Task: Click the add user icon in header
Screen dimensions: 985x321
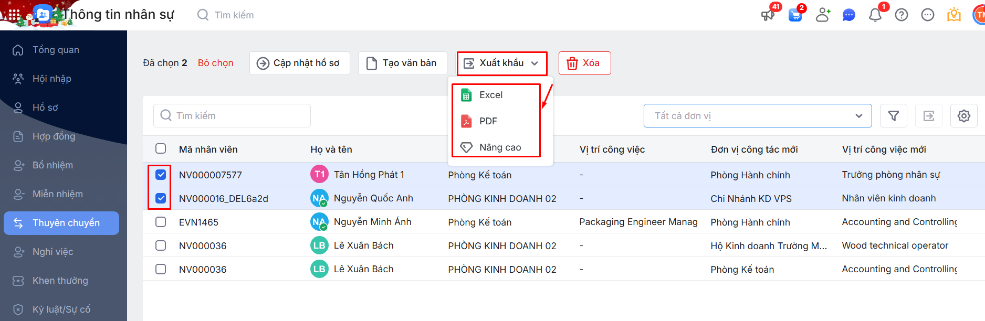Action: (x=823, y=15)
